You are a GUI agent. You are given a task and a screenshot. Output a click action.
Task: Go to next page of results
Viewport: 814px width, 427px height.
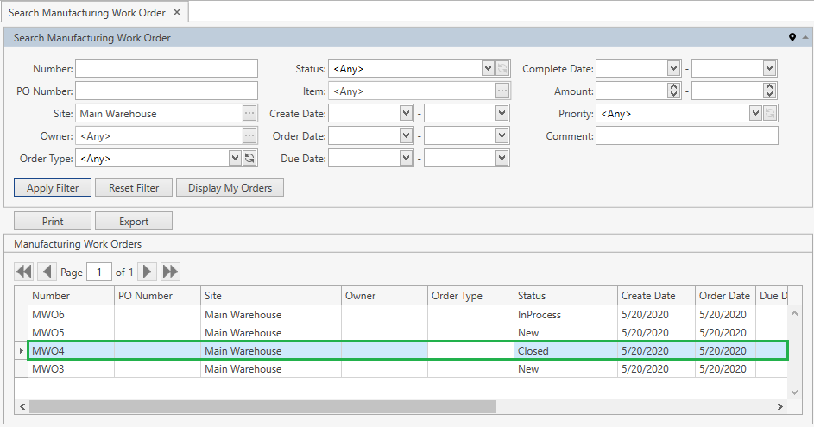(x=148, y=272)
